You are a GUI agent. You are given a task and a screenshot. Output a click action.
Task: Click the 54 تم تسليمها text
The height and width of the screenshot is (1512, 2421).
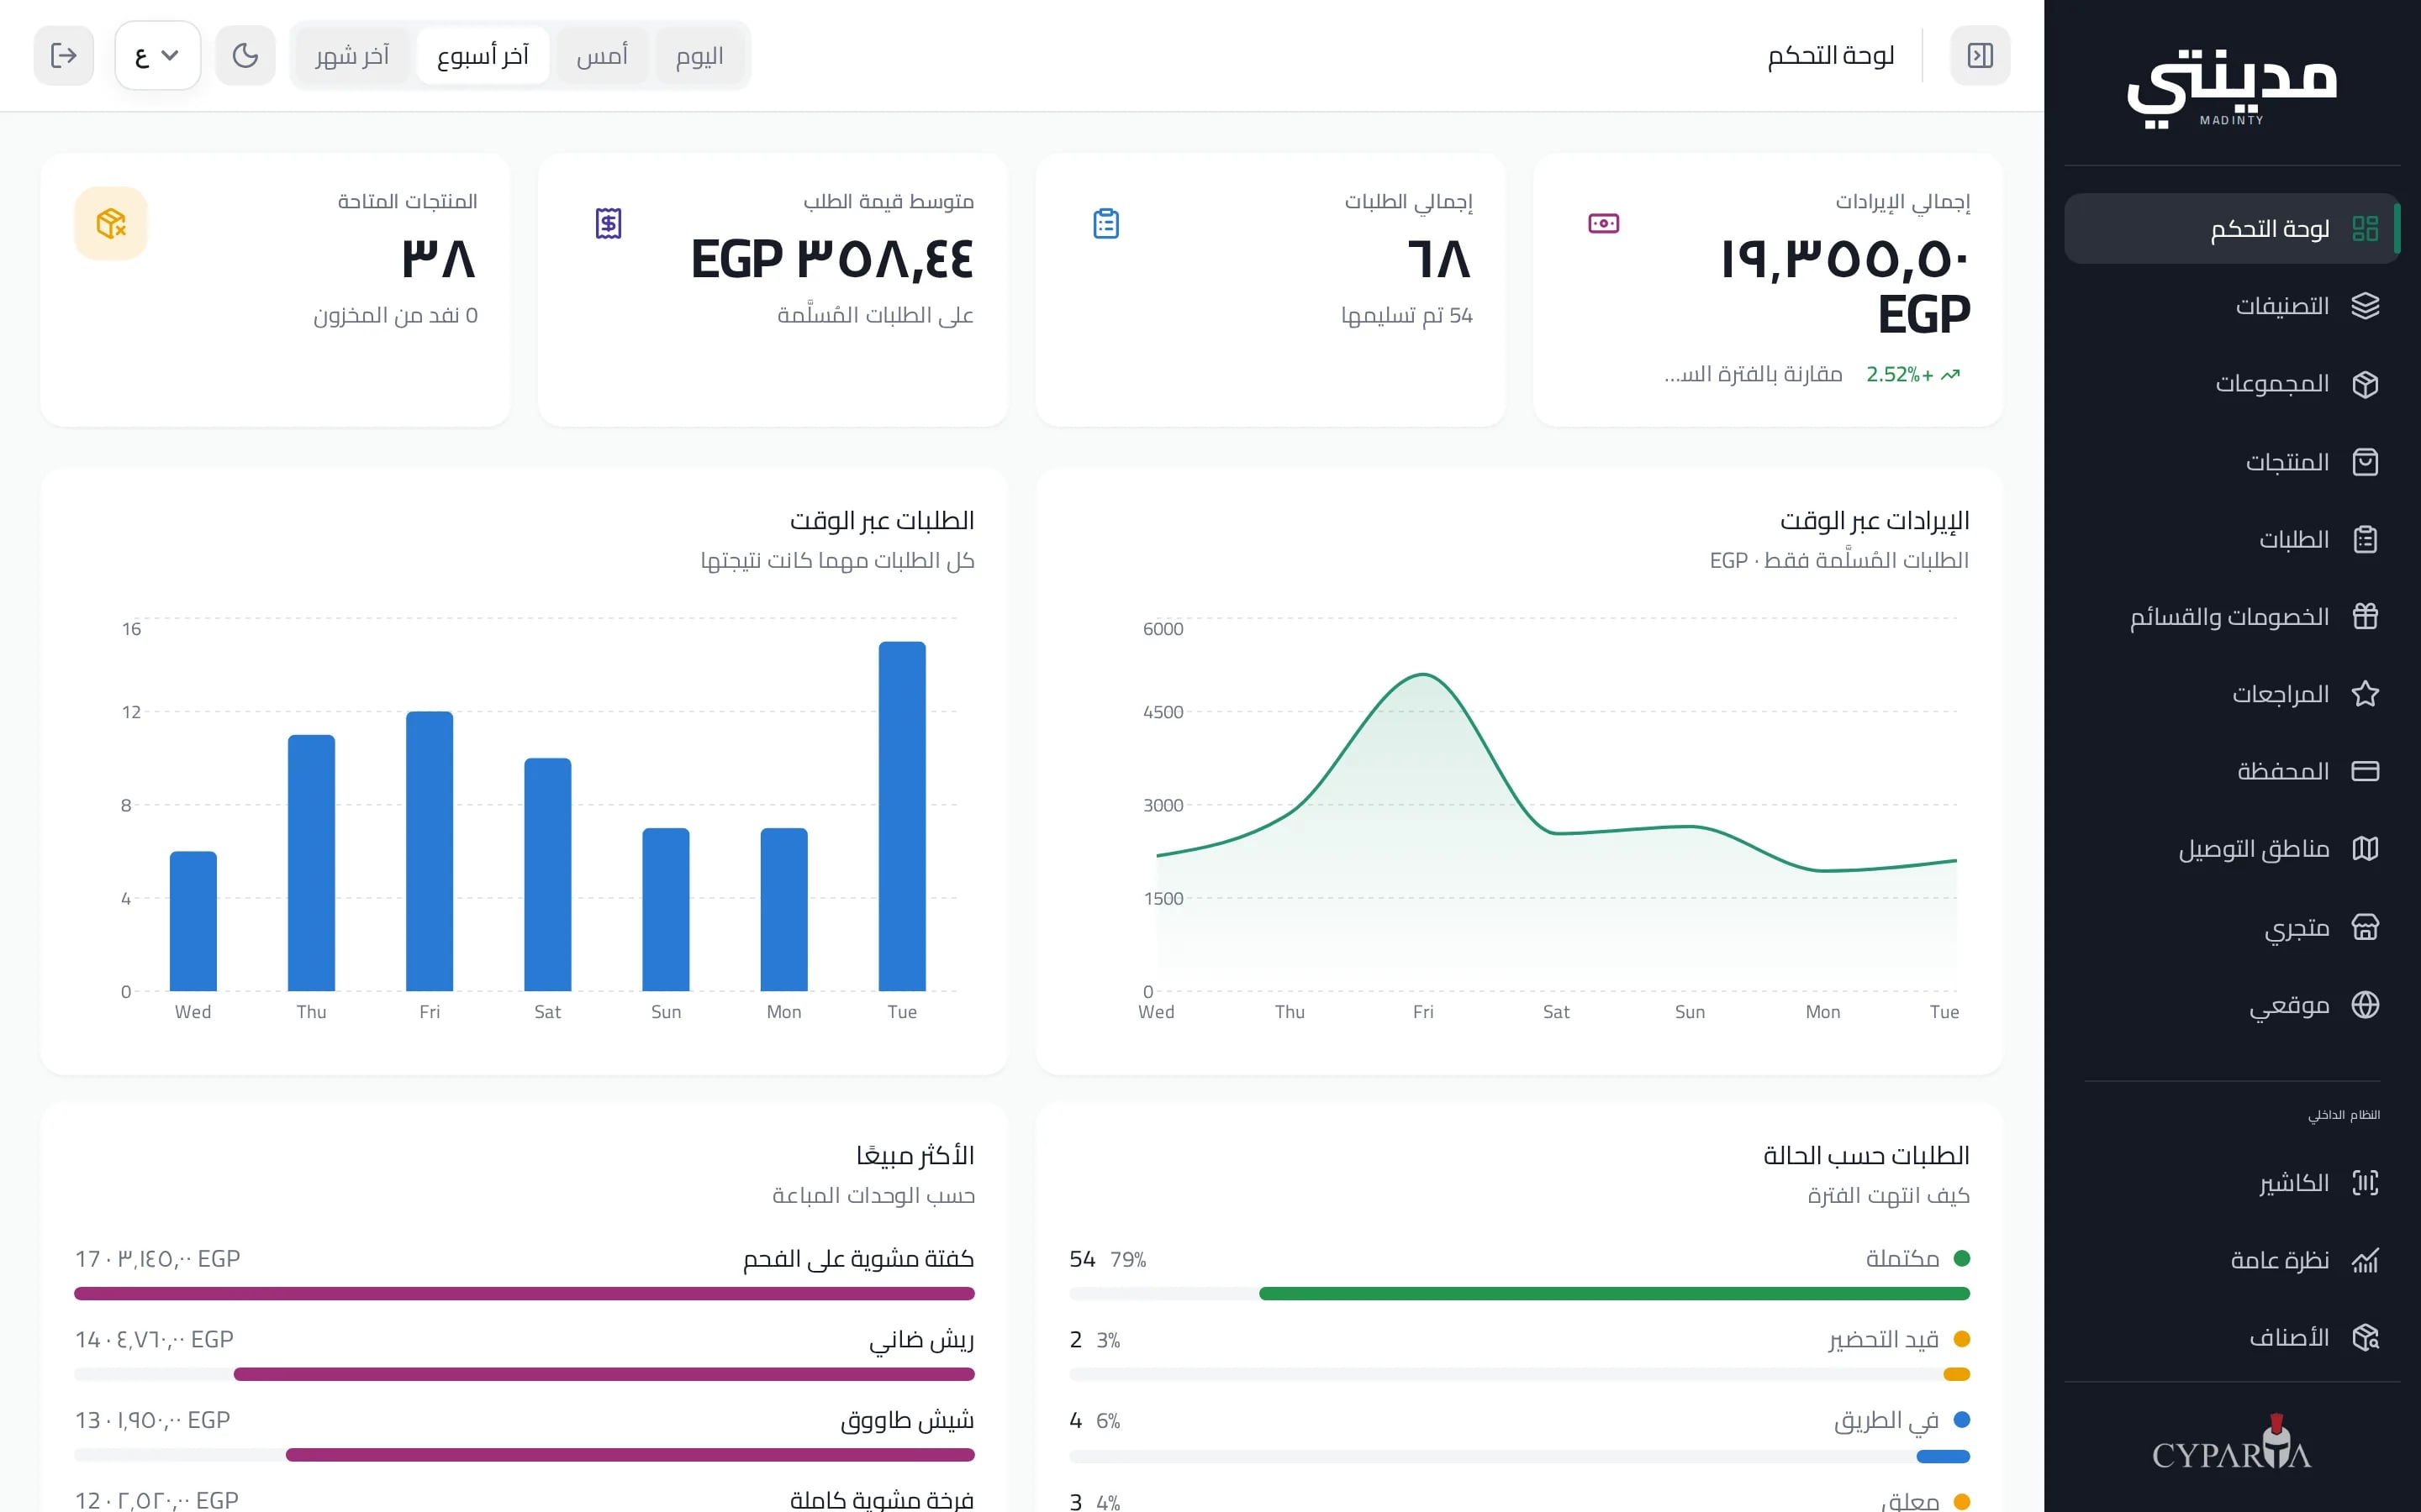1406,316
